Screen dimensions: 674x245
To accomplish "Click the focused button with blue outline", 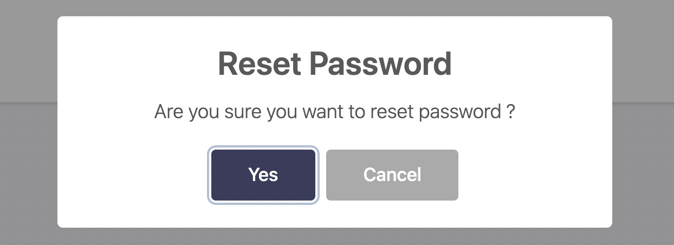I will point(263,175).
